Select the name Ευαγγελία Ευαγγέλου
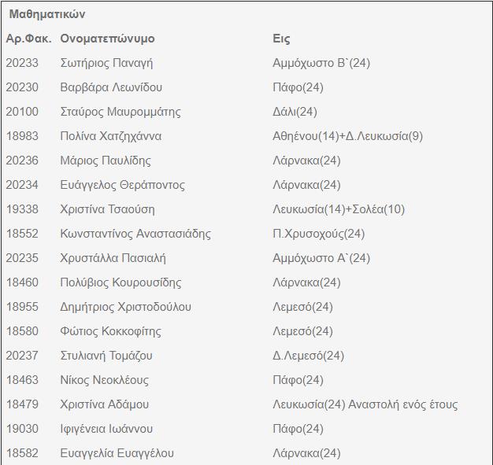 [117, 453]
